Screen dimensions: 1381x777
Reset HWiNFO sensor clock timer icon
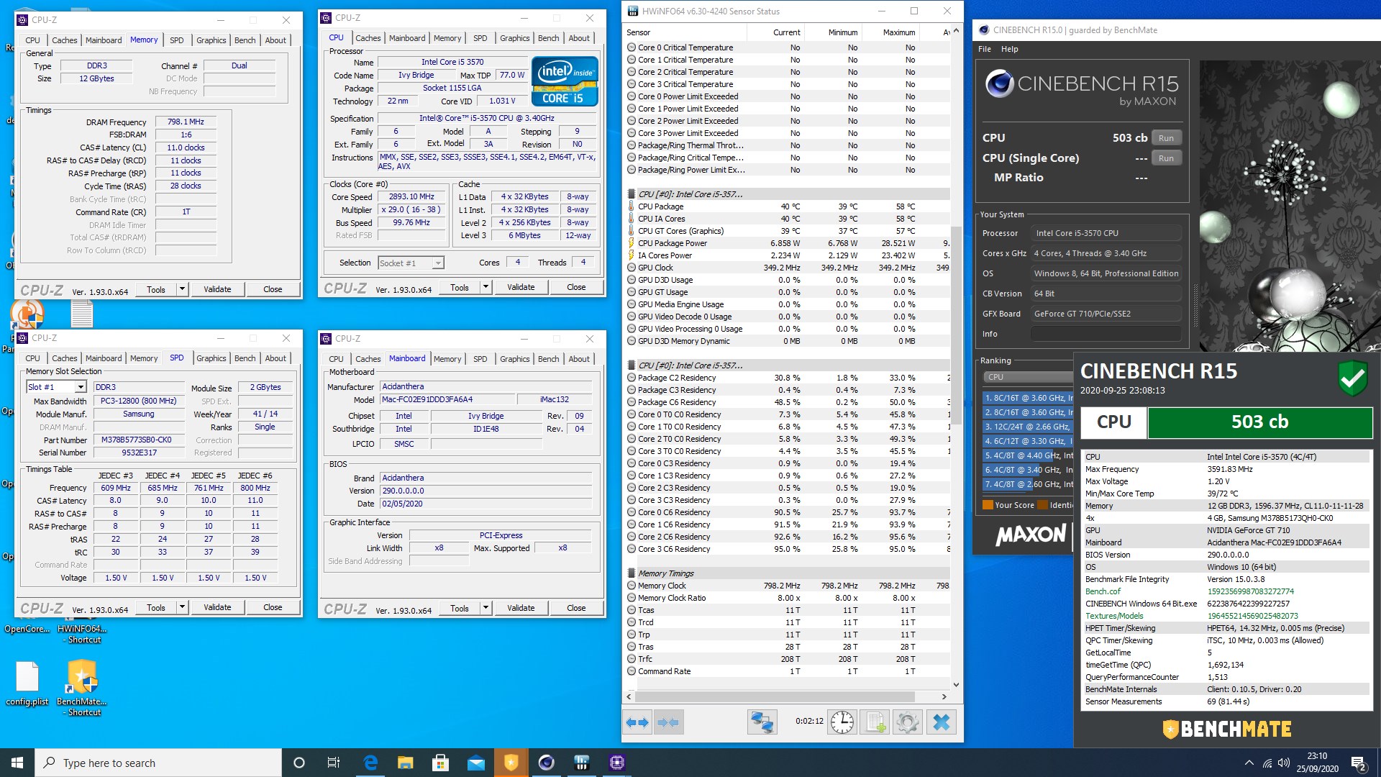[x=842, y=722]
